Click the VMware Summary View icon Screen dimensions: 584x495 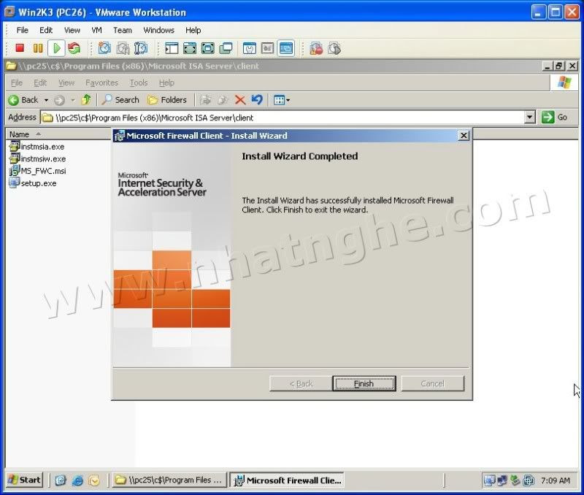pos(250,48)
